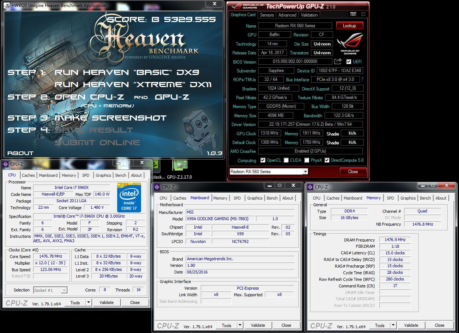Click Validate in CPU-Z CPU window
This screenshot has height=333, width=459.
tap(106, 302)
